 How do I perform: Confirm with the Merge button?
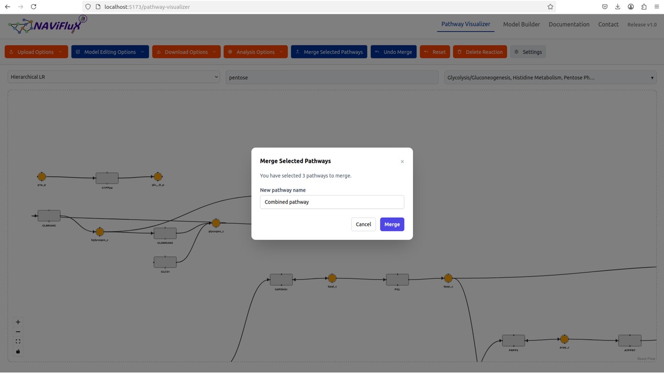click(x=392, y=224)
